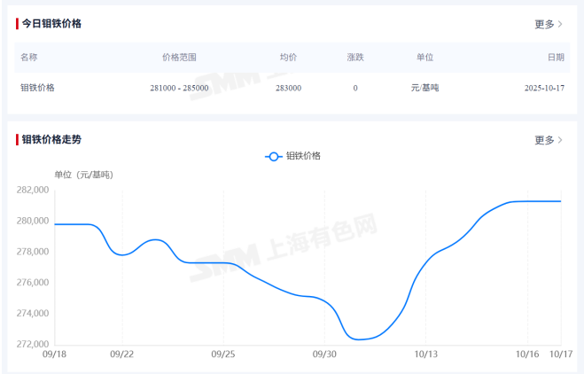
Task: Click the chevron arrow beside top 更多
Action: click(x=560, y=24)
